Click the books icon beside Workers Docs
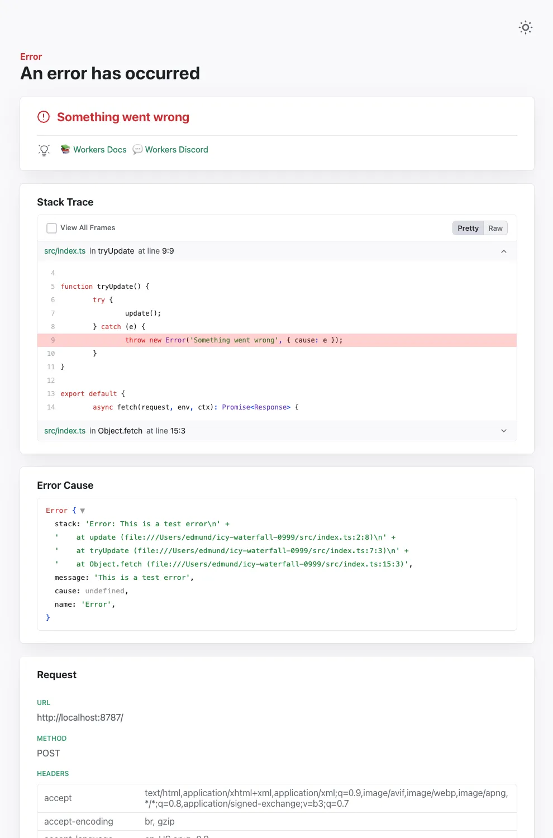 point(65,149)
